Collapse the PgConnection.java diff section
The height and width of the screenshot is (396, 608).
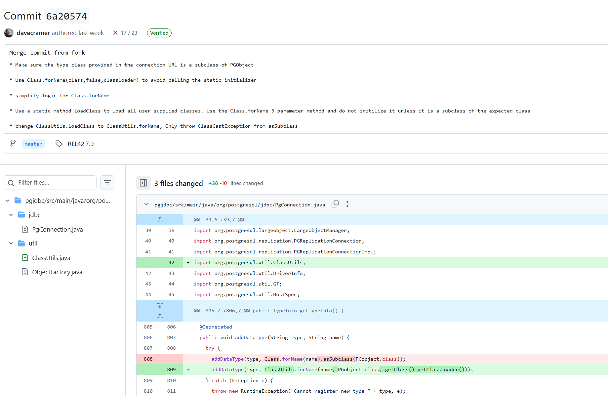[x=146, y=204]
